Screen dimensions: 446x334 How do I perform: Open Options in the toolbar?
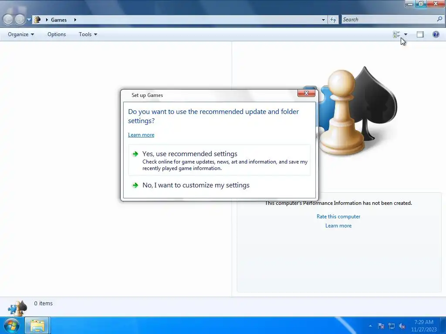57,34
